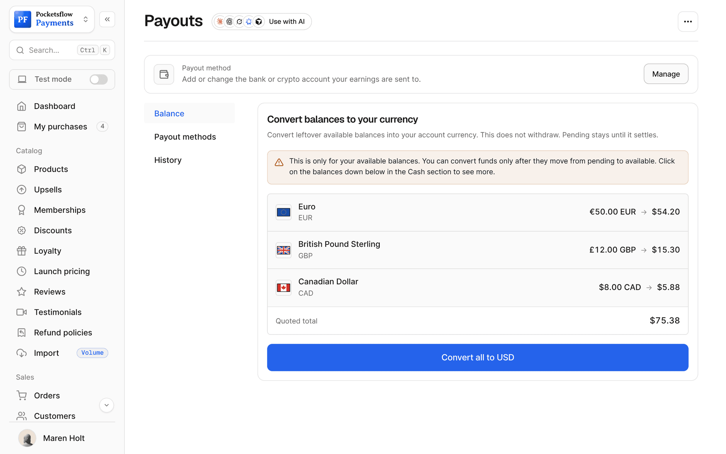This screenshot has width=726, height=454.
Task: Expand sidebar with round chevron-down button
Action: (x=106, y=405)
